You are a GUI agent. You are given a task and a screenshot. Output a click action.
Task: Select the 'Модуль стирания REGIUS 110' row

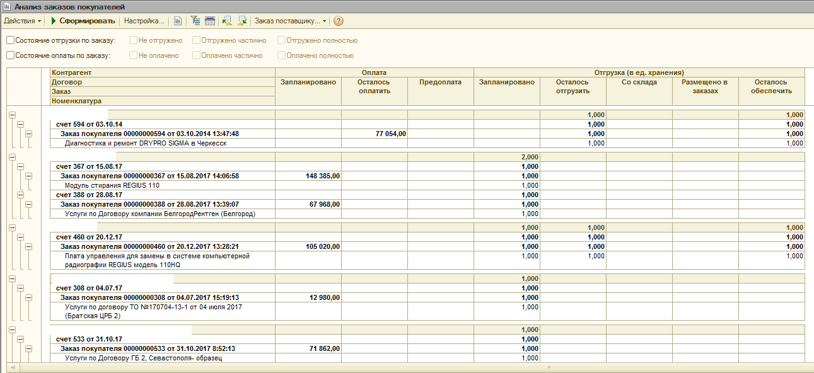point(112,186)
